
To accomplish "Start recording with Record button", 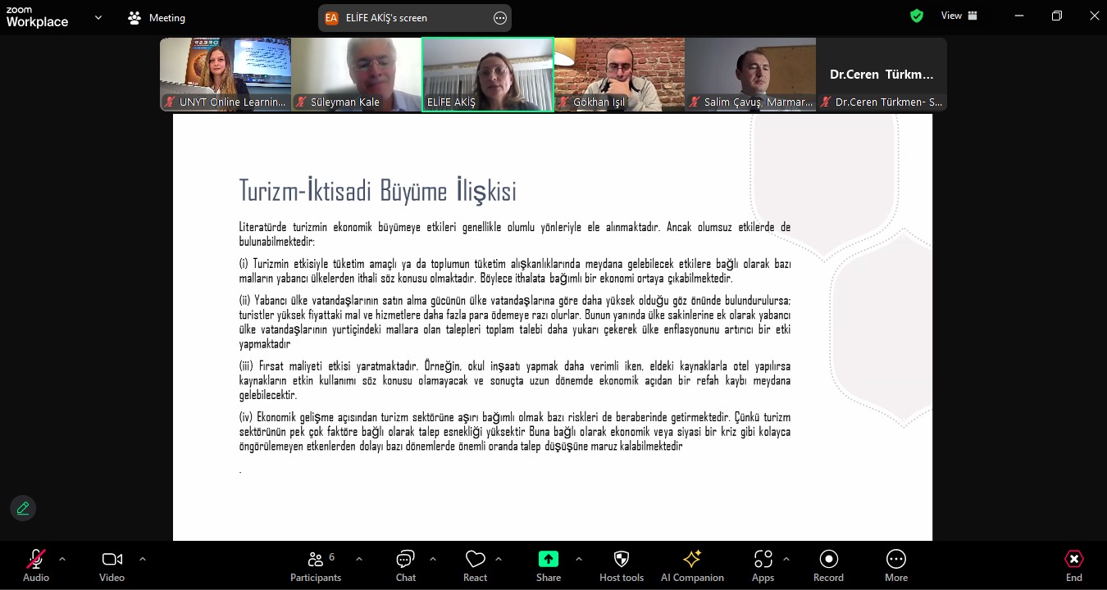I will (x=828, y=565).
